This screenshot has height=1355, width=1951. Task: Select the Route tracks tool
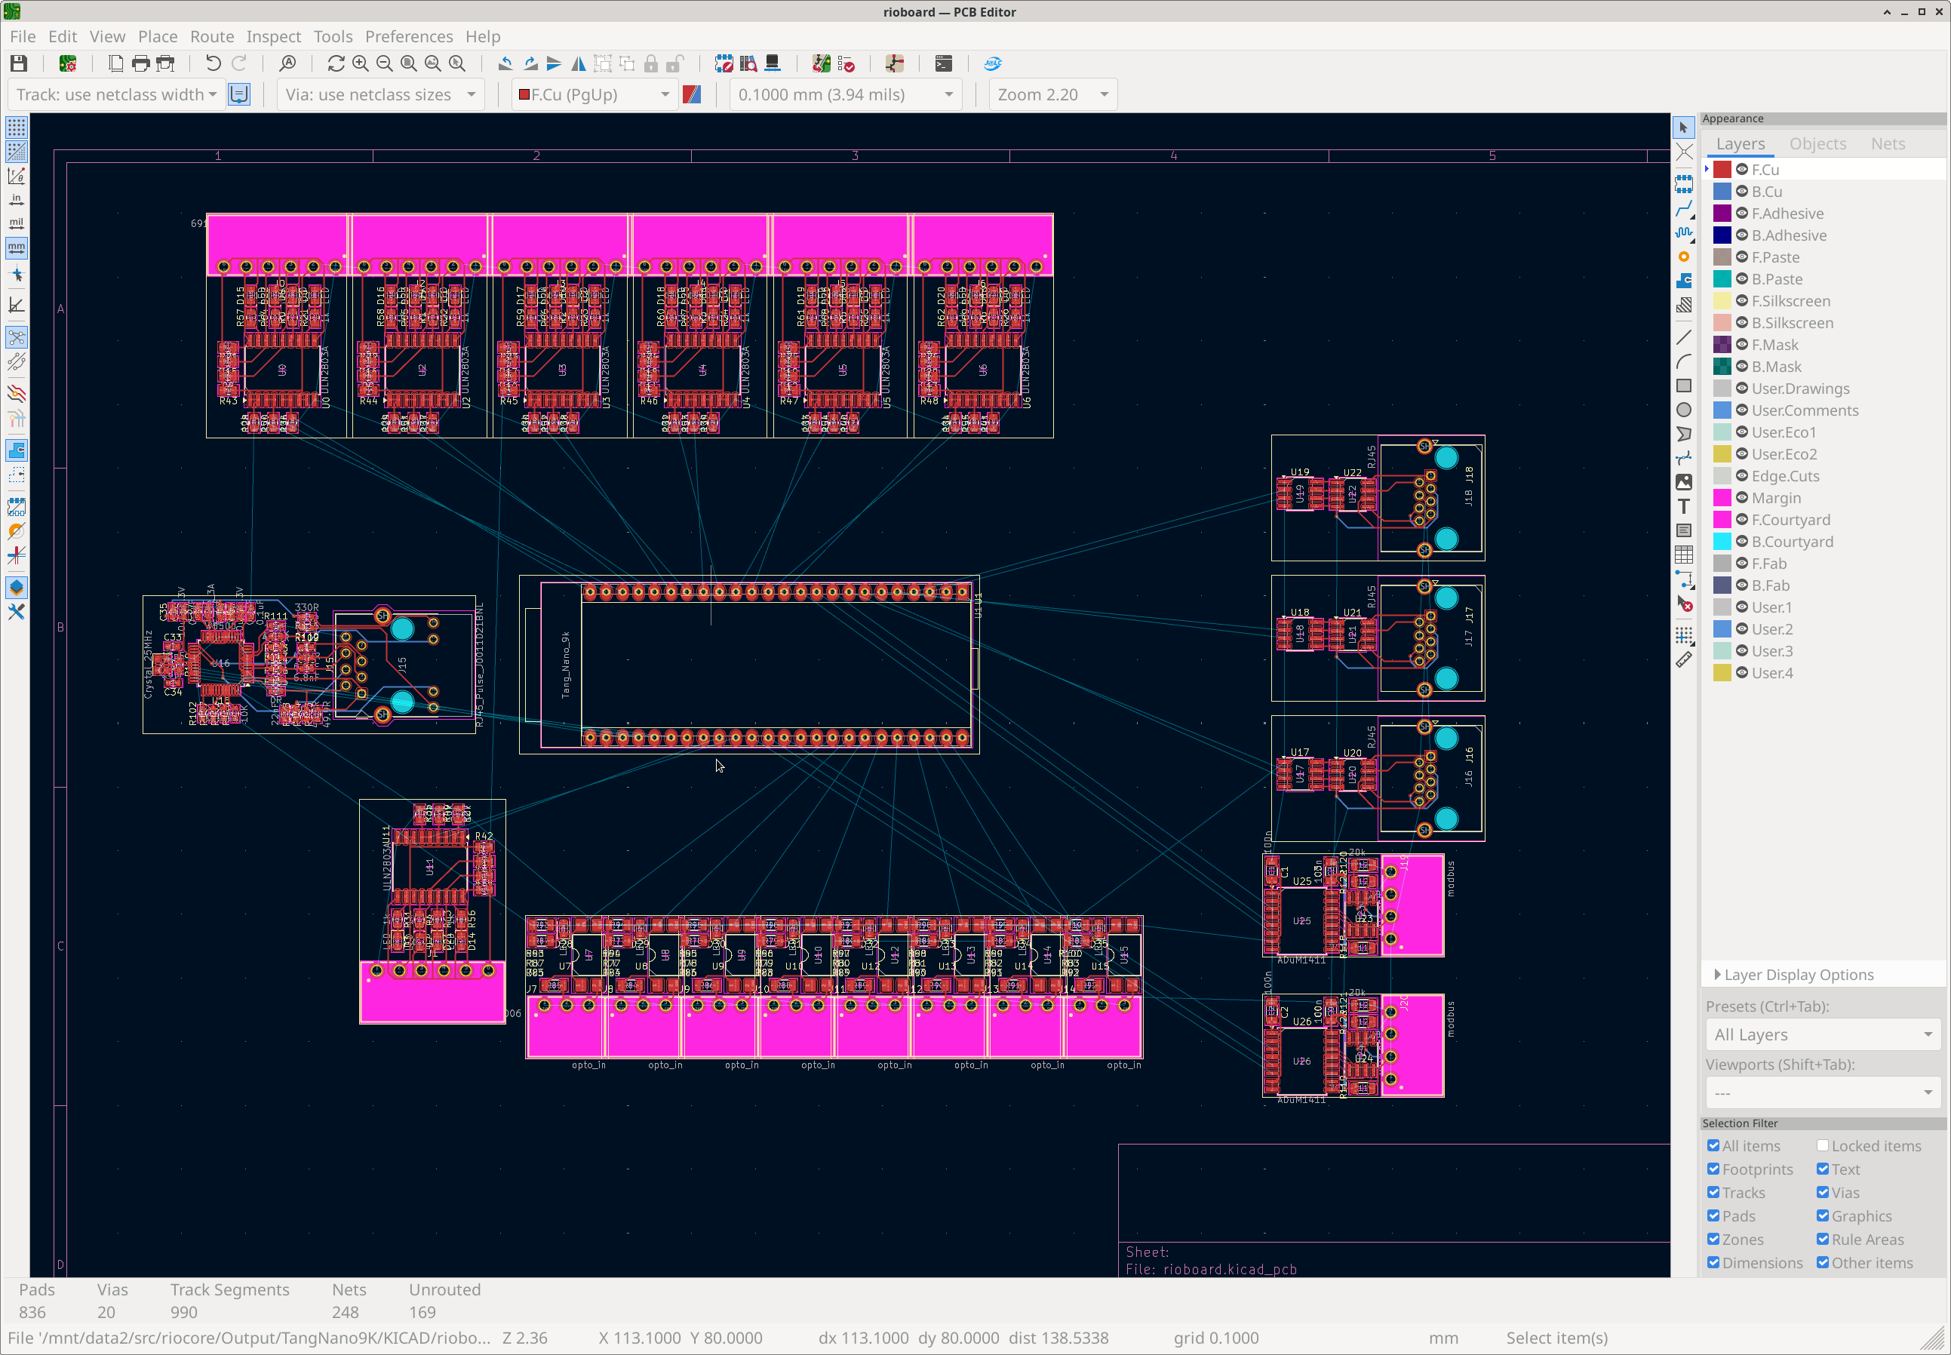[x=1684, y=208]
